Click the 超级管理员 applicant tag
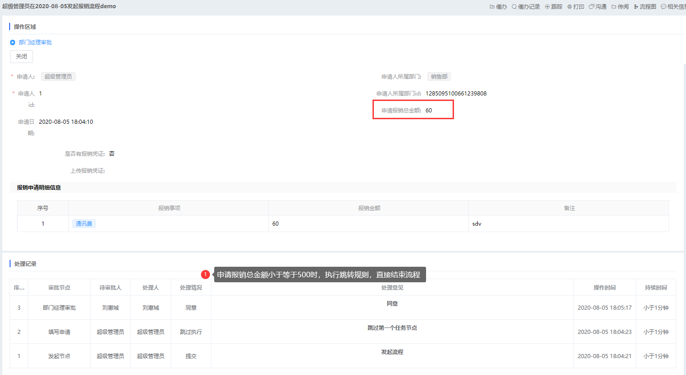Screen dimensions: 686x375 point(58,77)
